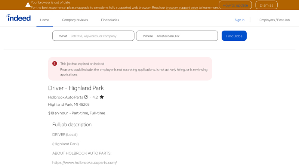Screen dimensions: 299x168
Task: Click the red error icon in expired alert
Action: [55, 63]
